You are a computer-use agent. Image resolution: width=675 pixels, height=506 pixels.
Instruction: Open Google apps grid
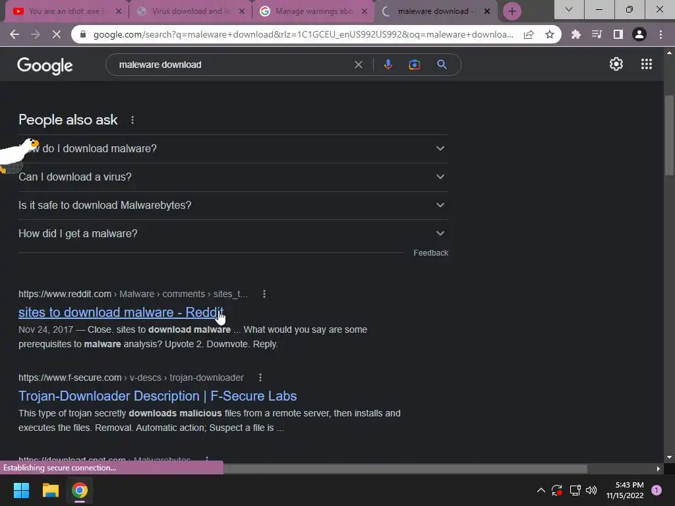click(647, 64)
